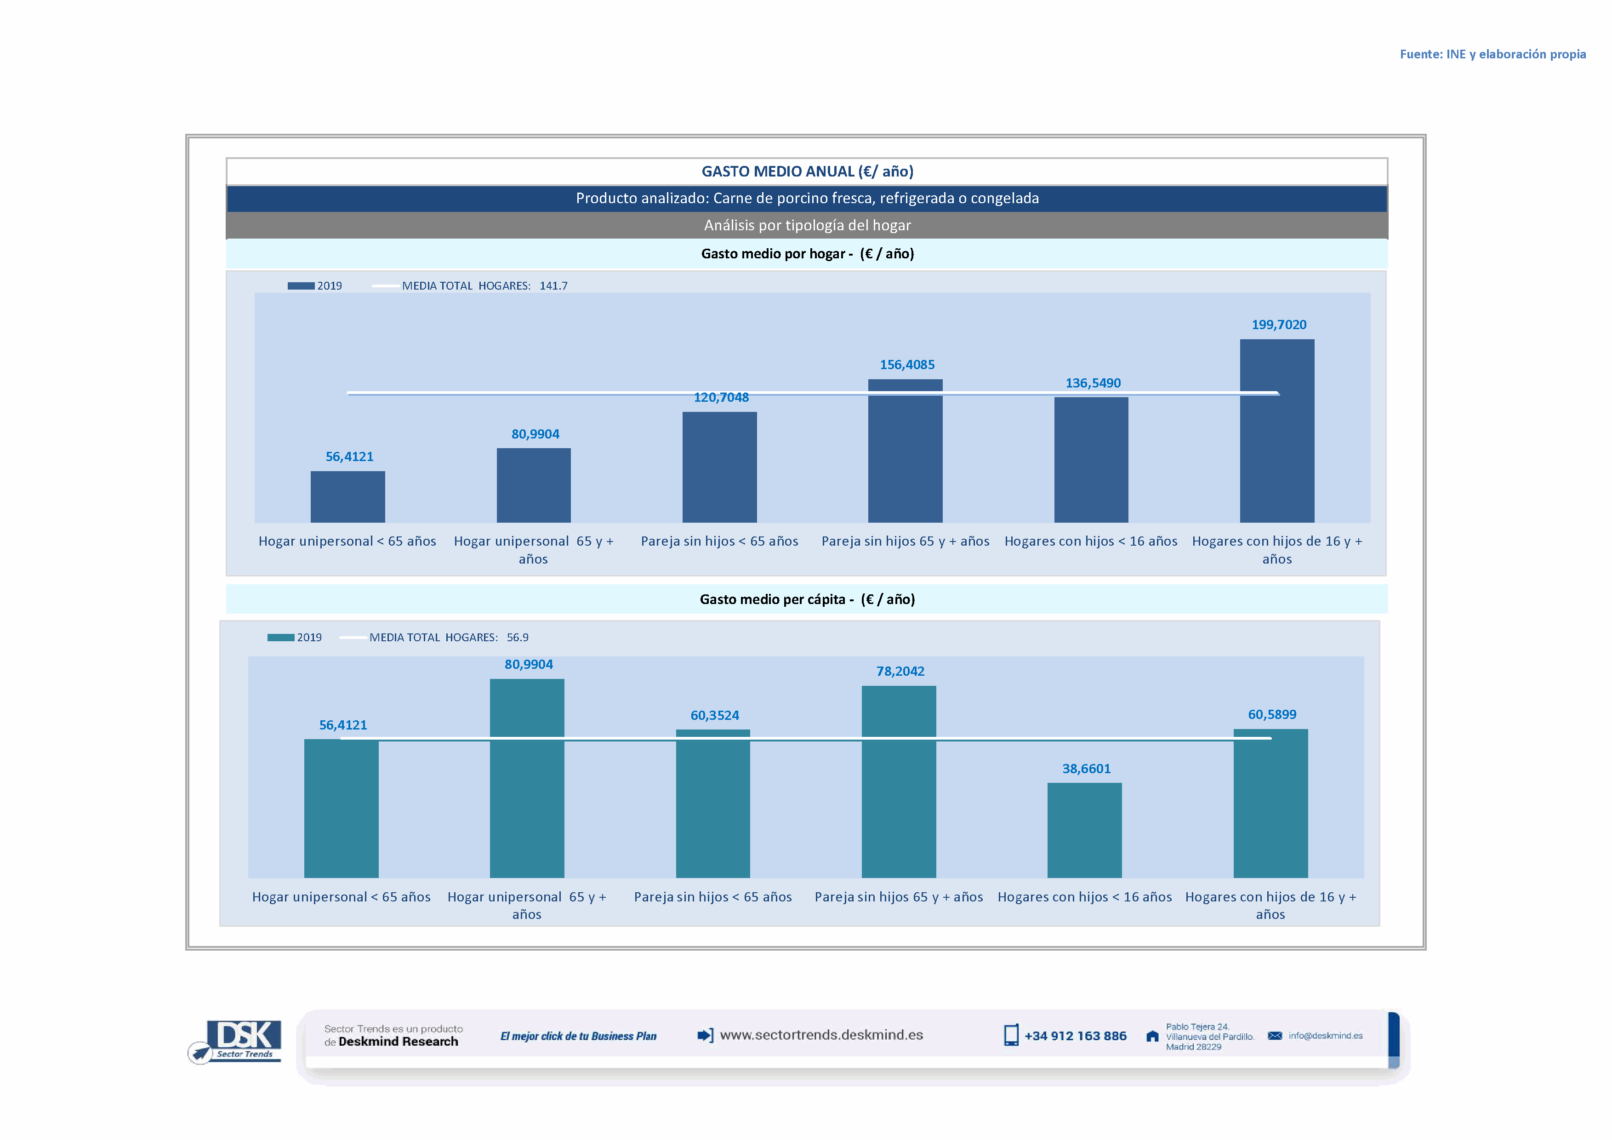
Task: Click the 56,4121 bar in the hogar chart
Action: point(347,496)
